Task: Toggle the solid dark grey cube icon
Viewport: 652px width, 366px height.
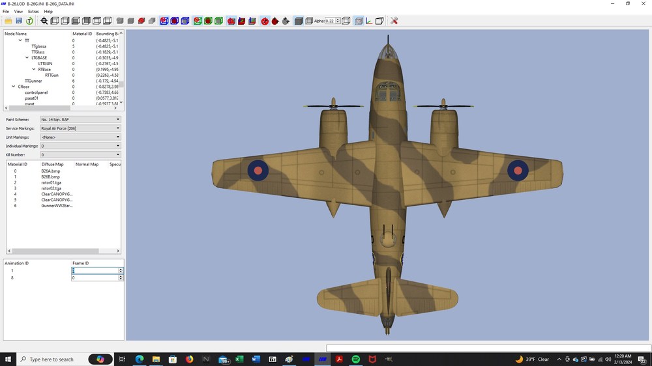Action: tap(299, 21)
